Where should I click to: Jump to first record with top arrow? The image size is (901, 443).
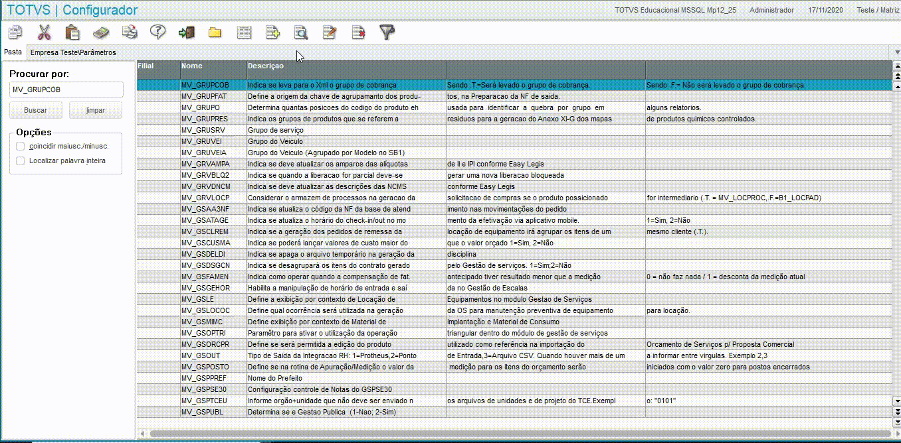897,66
